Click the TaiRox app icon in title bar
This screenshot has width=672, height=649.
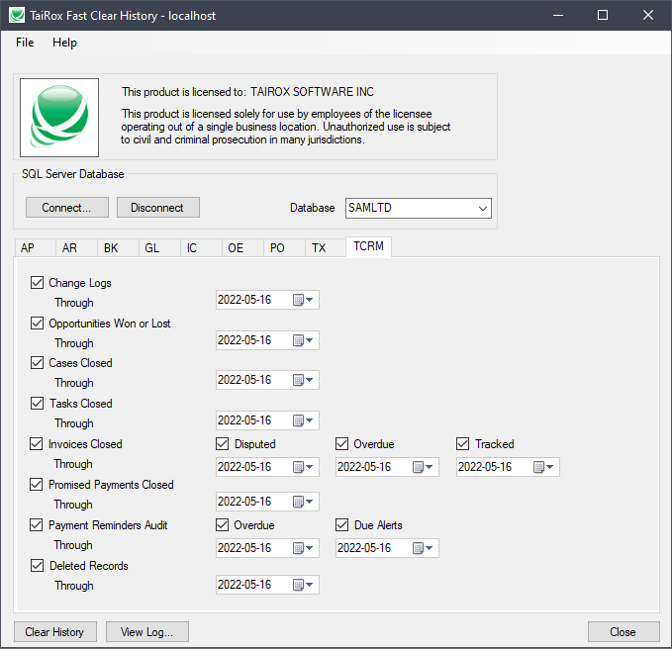tap(17, 16)
